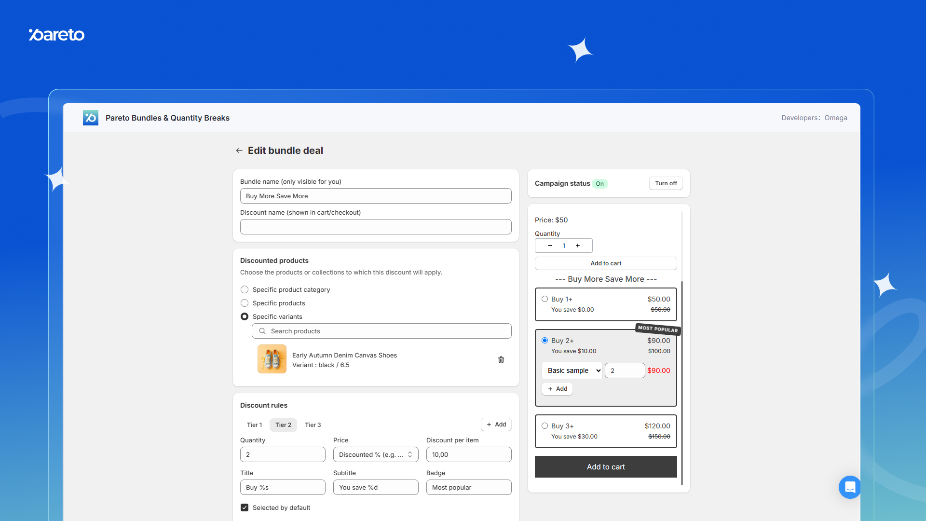Viewport: 926px width, 521px height.
Task: Uncheck Selected by default checkbox
Action: pos(245,507)
